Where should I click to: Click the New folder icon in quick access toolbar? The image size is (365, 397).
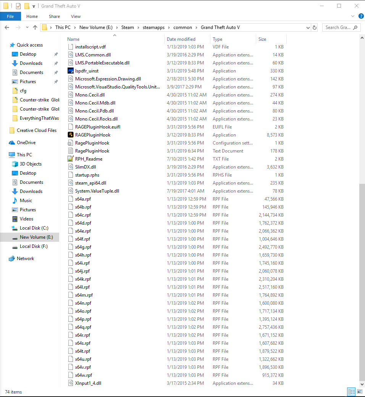coord(27,6)
